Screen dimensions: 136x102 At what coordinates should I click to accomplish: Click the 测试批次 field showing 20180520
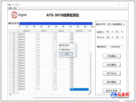(115, 47)
